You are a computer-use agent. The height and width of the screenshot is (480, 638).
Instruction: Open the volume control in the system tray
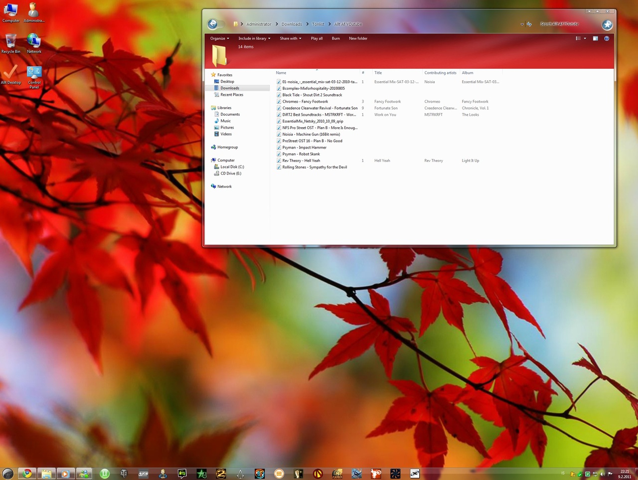click(603, 474)
